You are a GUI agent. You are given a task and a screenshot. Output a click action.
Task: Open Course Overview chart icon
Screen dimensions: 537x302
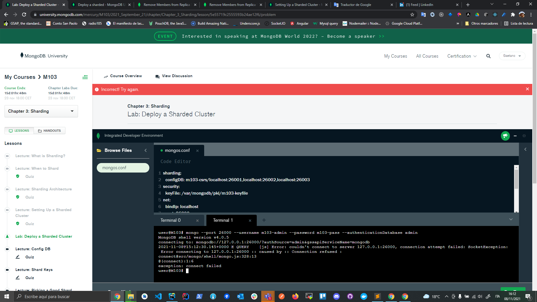click(x=106, y=76)
